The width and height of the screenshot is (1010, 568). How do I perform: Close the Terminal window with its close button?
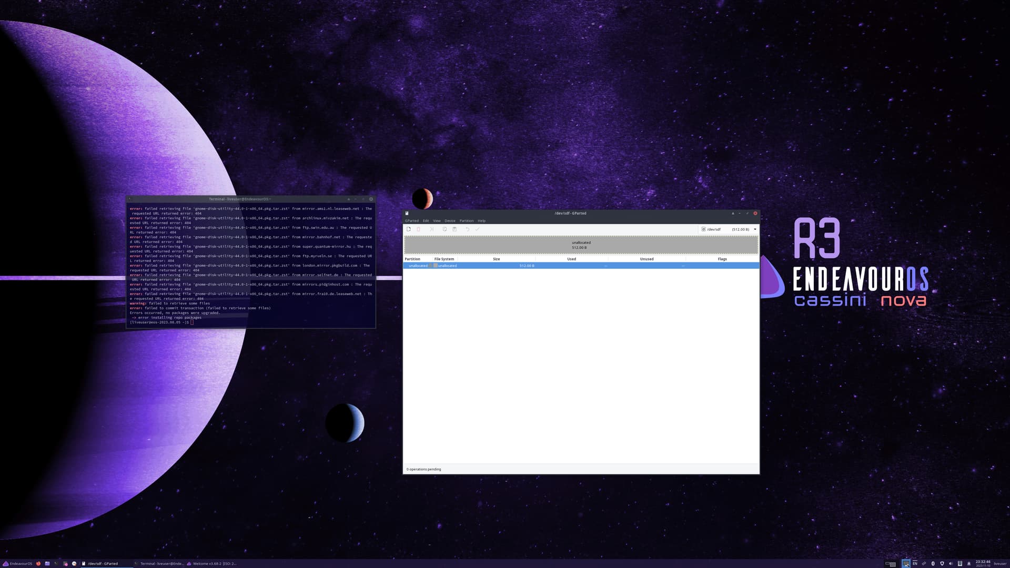pyautogui.click(x=371, y=199)
